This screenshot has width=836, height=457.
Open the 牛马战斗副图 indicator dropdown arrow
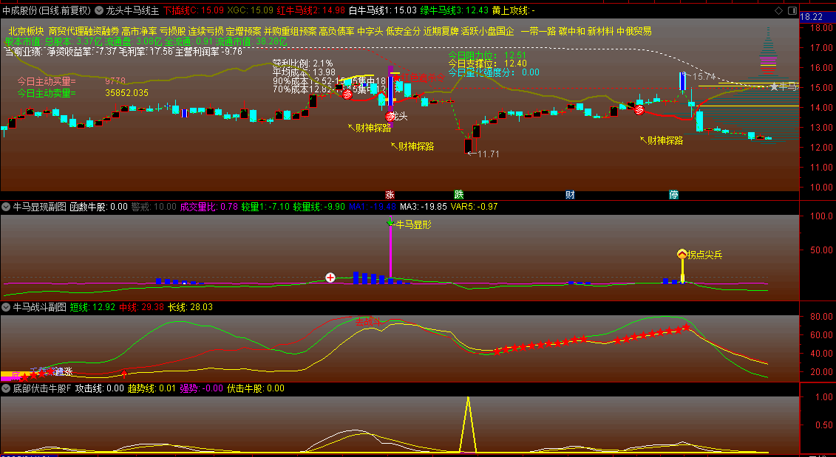coord(6,307)
